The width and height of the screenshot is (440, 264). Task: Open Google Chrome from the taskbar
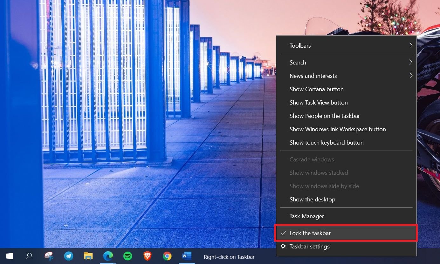coord(167,256)
